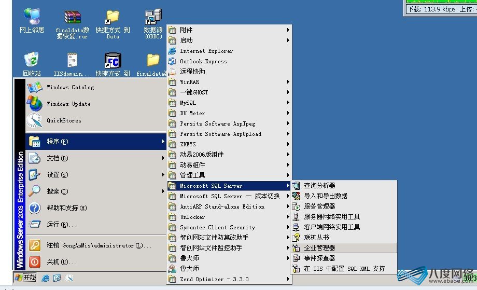The width and height of the screenshot is (477, 290).
Task: Open QuickStores entry
Action: pyautogui.click(x=96, y=120)
